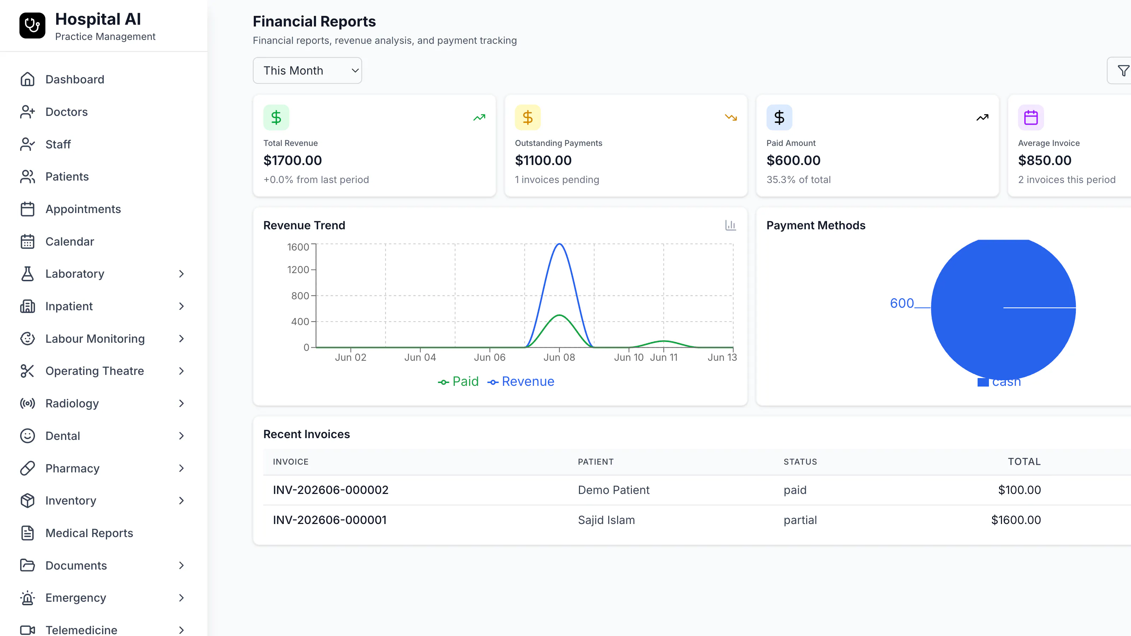
Task: Expand the Radiology submenu chevron
Action: pos(181,404)
